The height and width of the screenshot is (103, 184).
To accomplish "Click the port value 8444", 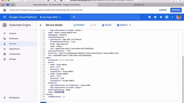I will point(58,76).
